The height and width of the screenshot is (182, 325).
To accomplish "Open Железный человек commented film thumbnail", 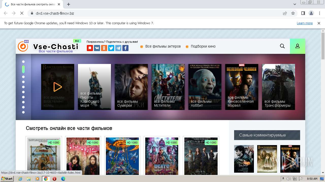I will click(290, 159).
